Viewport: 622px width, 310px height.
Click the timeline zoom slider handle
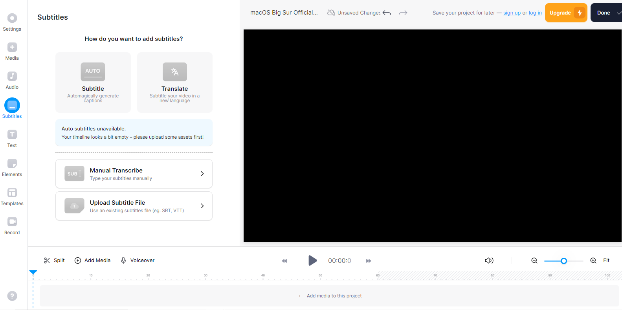[x=564, y=261]
